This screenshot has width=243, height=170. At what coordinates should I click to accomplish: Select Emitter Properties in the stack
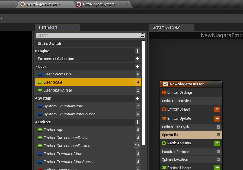191,101
